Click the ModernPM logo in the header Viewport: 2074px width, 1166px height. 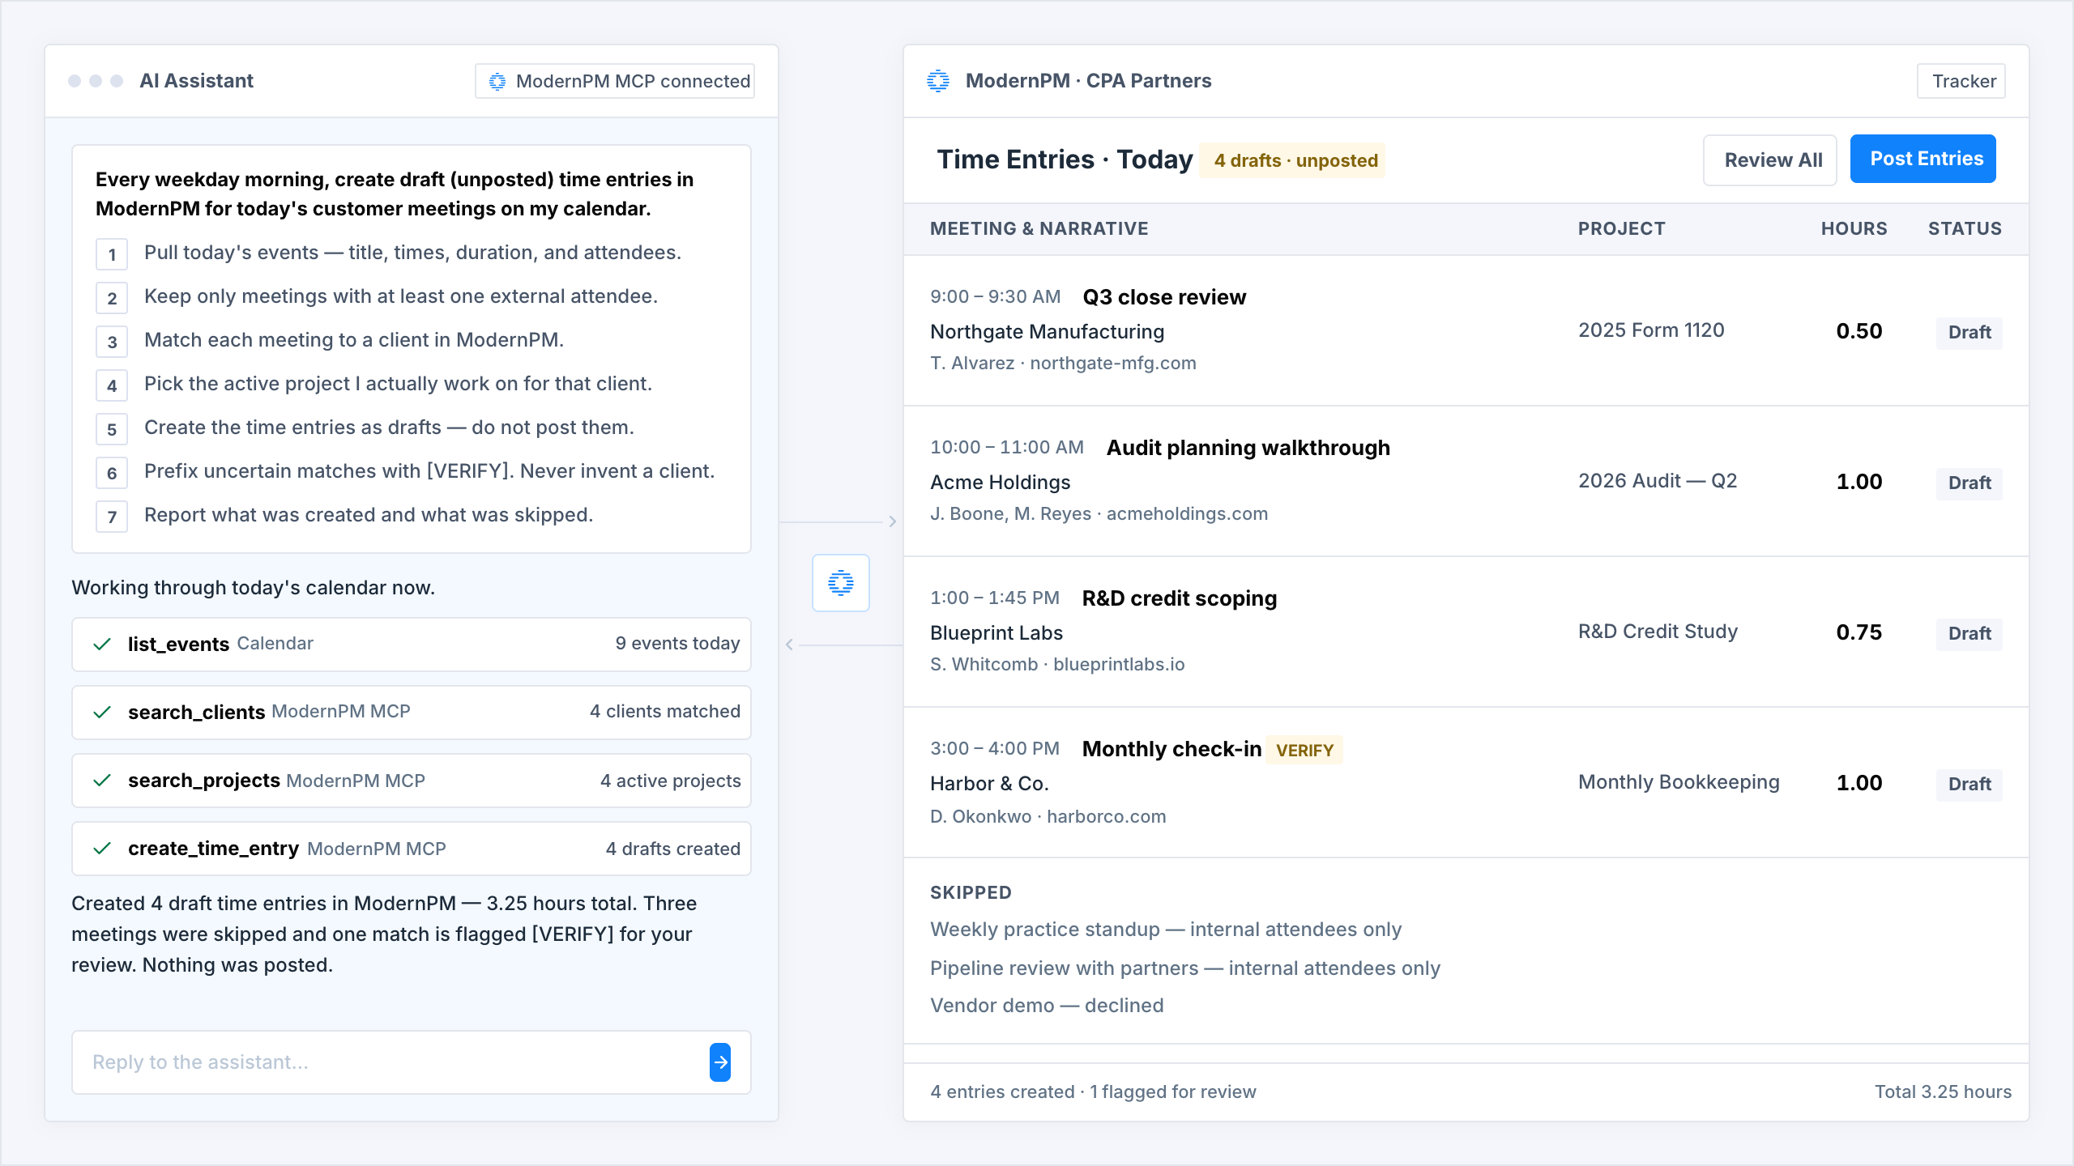coord(938,81)
